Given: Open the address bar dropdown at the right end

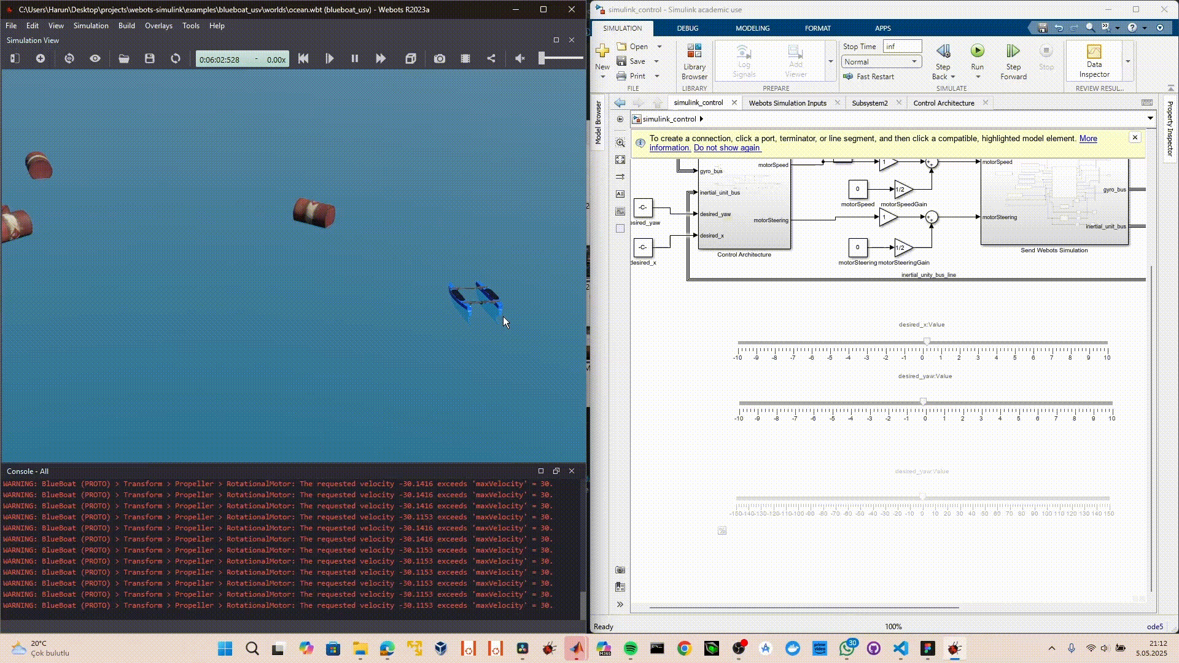Looking at the screenshot, I should [x=1150, y=118].
